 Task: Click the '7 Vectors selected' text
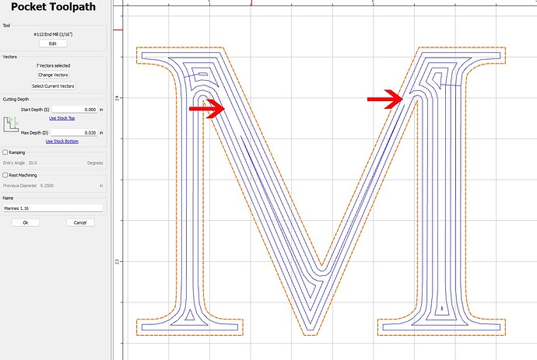pos(53,65)
